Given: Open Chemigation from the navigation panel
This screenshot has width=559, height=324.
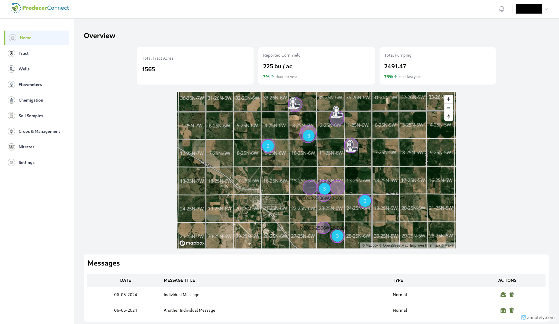Looking at the screenshot, I should (x=31, y=100).
